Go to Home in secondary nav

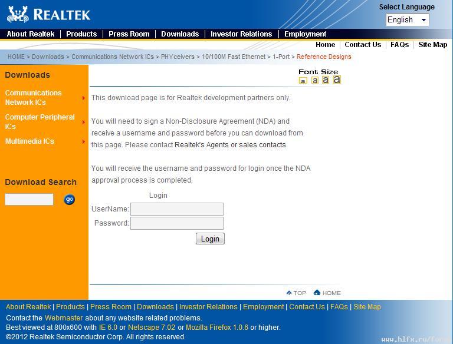tap(326, 45)
